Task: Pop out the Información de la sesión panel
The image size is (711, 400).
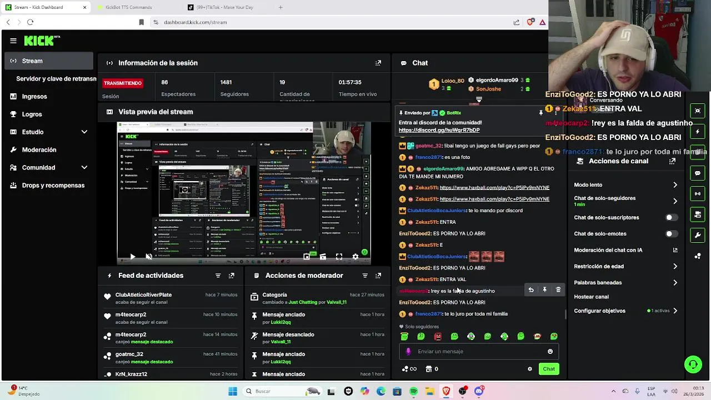Action: coord(378,63)
